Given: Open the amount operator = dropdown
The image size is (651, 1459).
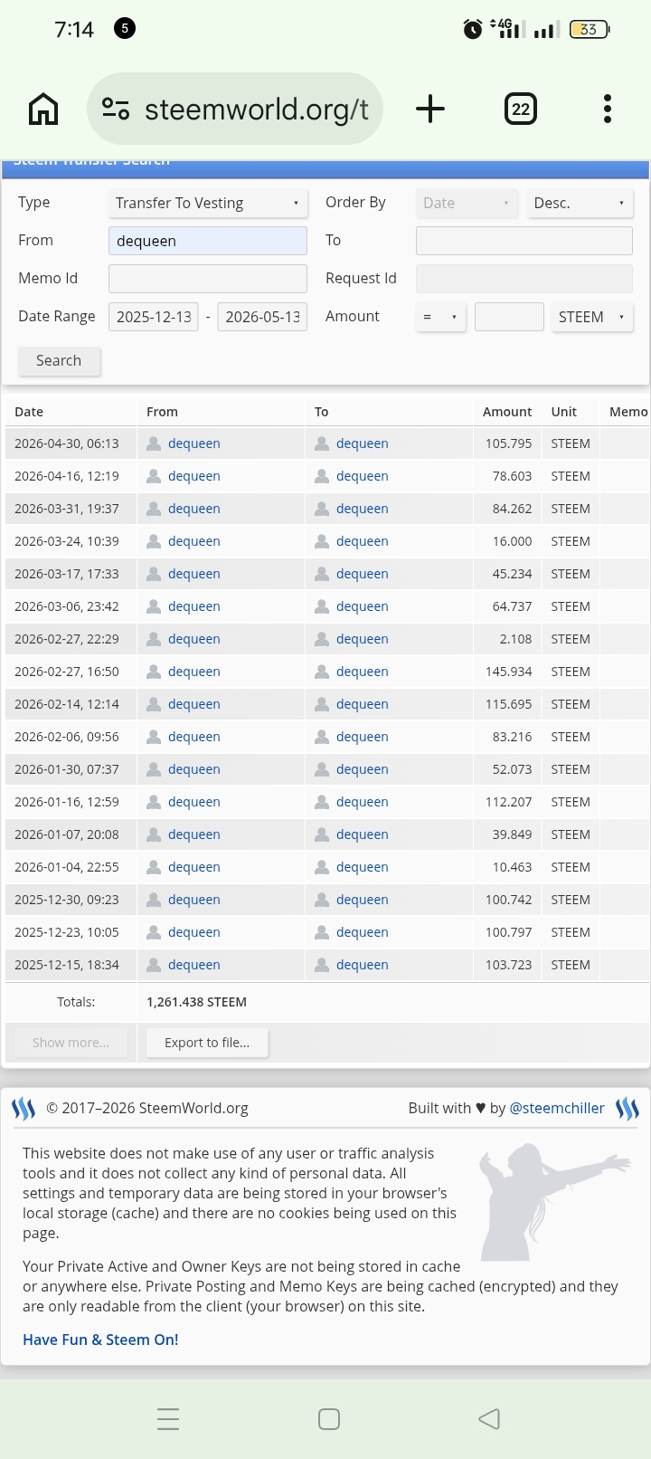Looking at the screenshot, I should (440, 317).
